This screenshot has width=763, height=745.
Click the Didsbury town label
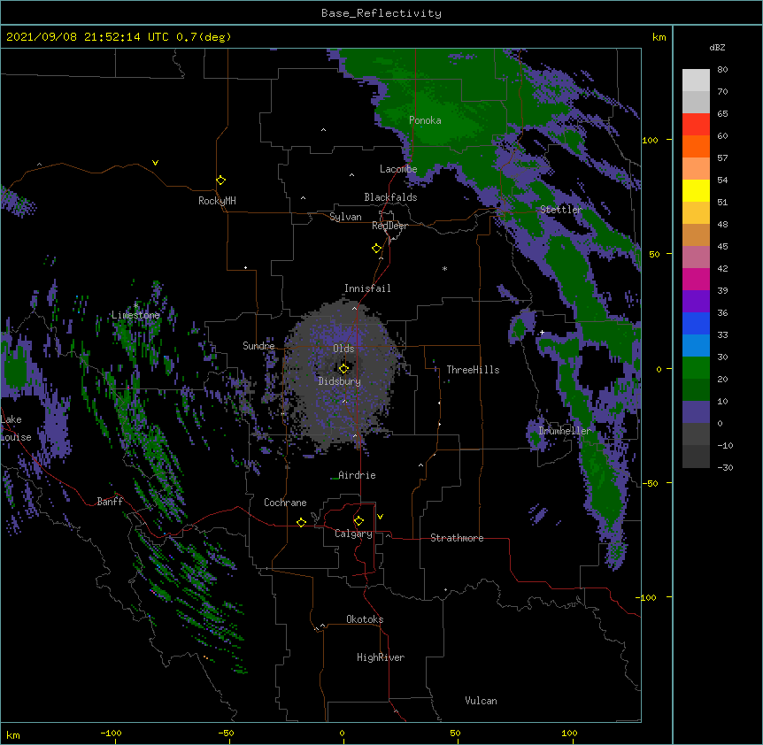tap(339, 381)
